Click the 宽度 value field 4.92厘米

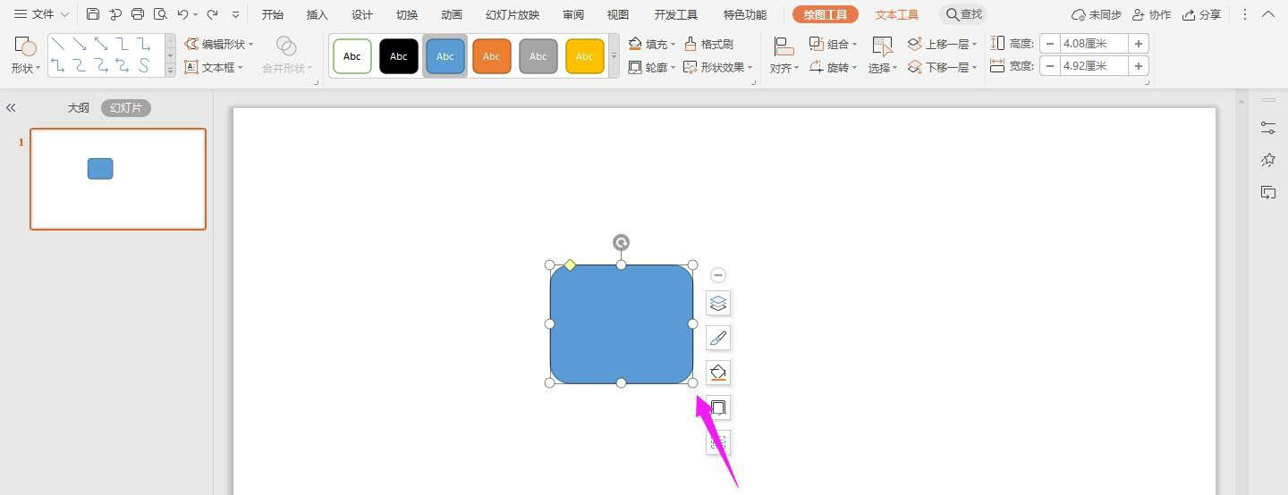[1094, 66]
